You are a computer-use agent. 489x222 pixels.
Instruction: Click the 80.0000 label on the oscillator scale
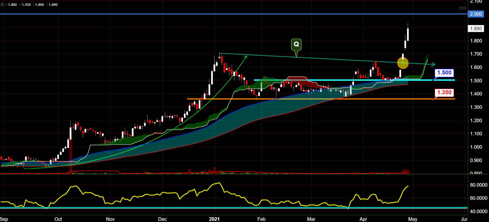[478, 185]
